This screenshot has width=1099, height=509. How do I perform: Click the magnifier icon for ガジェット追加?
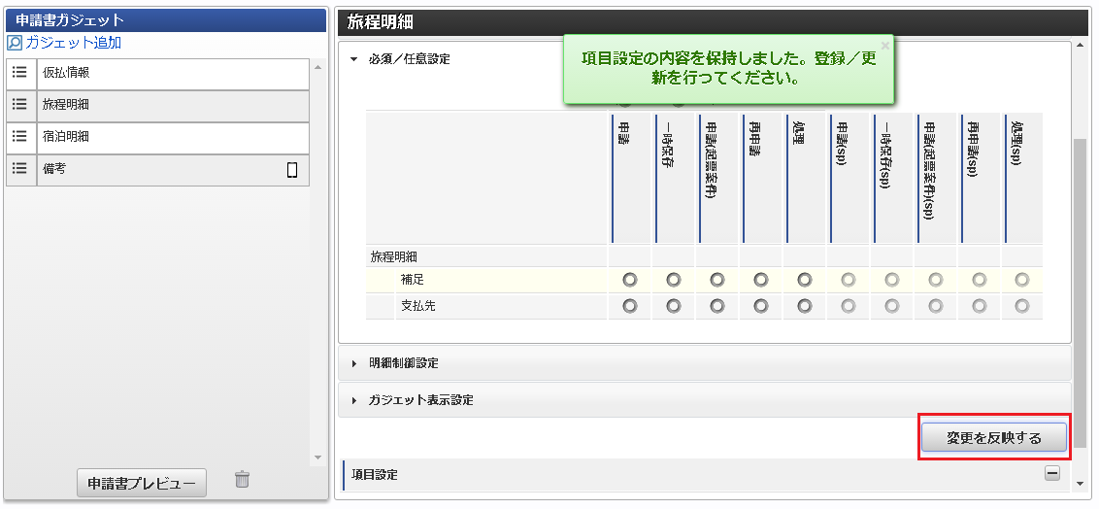pyautogui.click(x=15, y=43)
